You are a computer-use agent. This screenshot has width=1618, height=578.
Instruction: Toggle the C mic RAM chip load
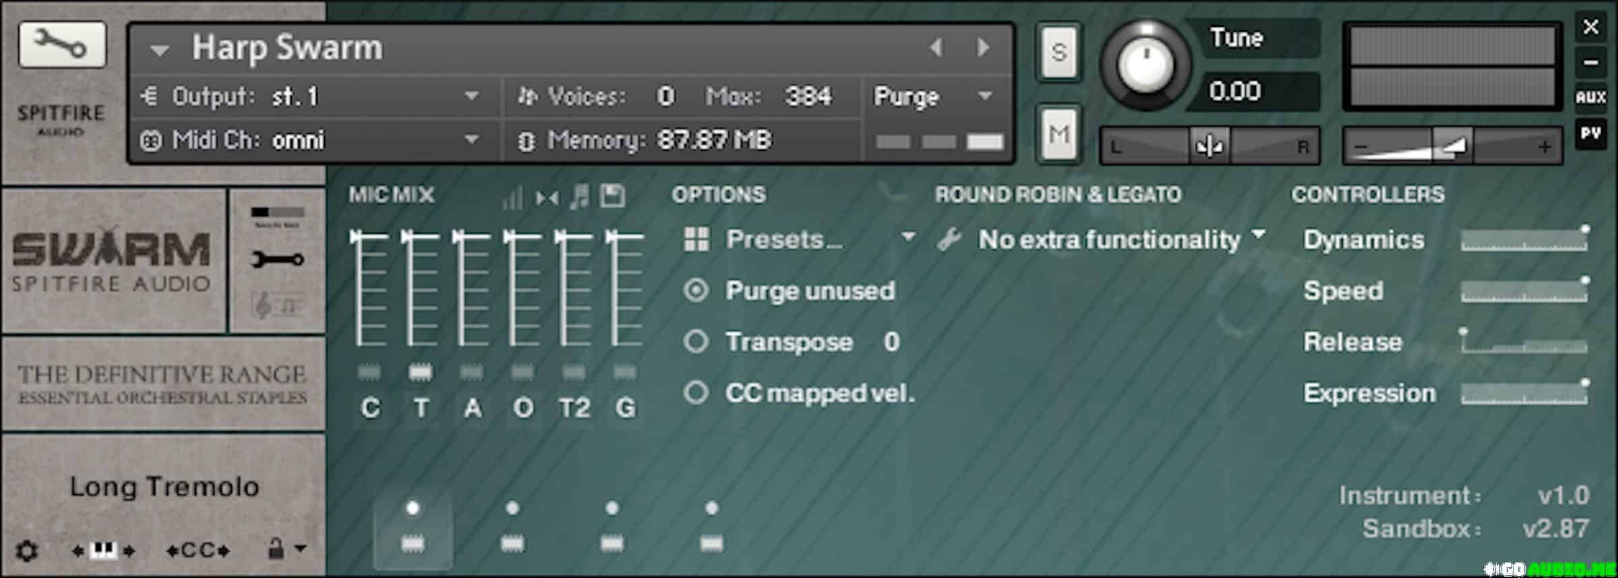pos(369,372)
